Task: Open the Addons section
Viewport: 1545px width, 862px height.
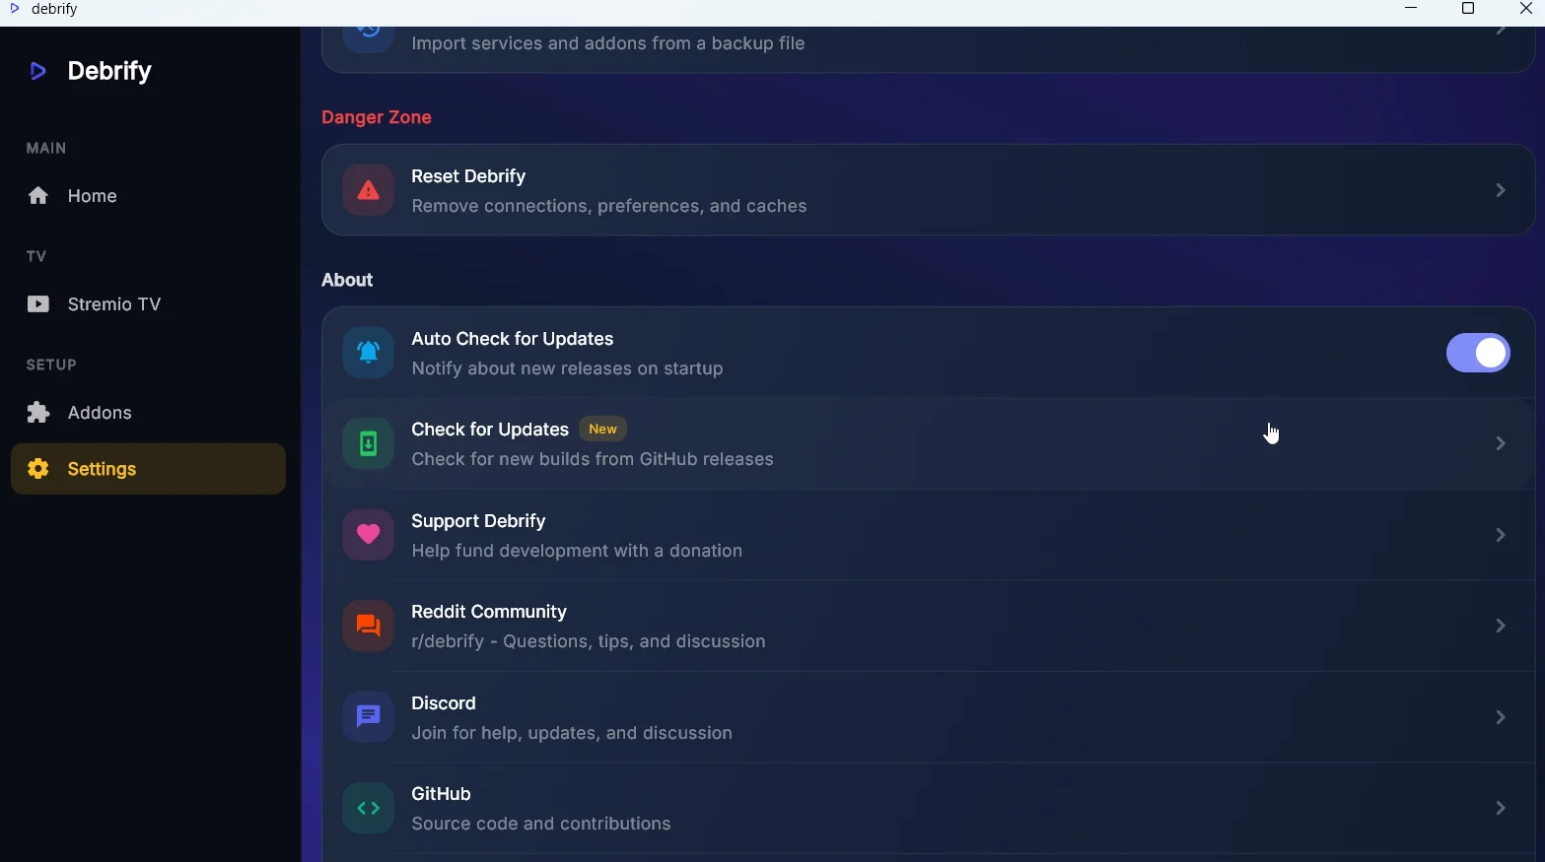Action: [x=148, y=414]
